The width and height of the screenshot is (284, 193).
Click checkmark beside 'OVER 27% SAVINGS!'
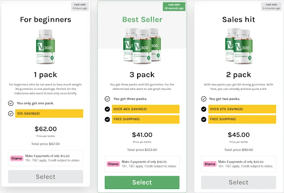pyautogui.click(x=204, y=109)
